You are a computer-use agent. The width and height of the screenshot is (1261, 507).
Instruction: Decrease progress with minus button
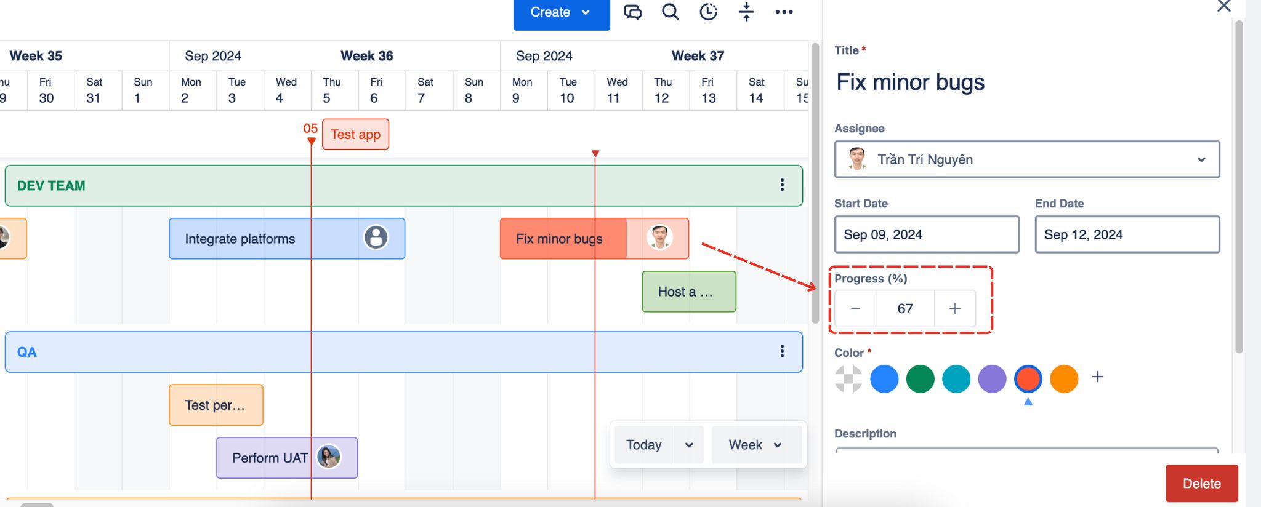click(x=855, y=309)
